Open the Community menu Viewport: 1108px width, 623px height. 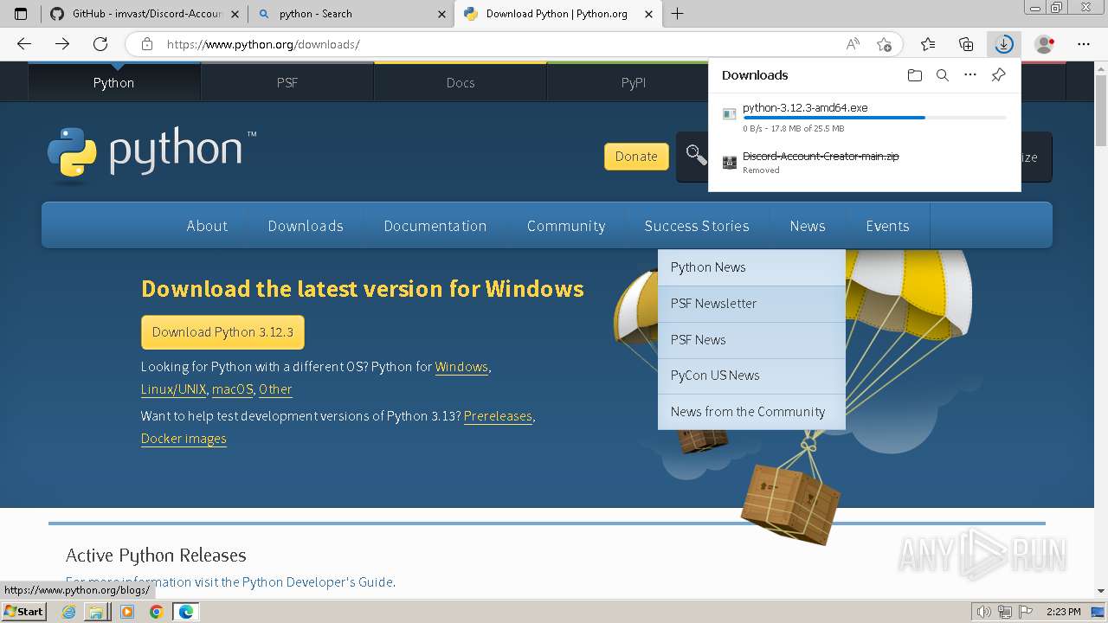(566, 226)
